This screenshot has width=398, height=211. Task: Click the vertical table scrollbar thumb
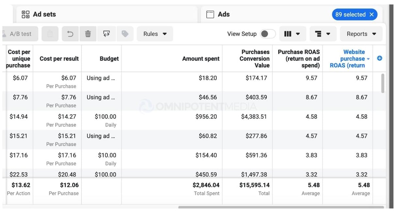point(383,83)
